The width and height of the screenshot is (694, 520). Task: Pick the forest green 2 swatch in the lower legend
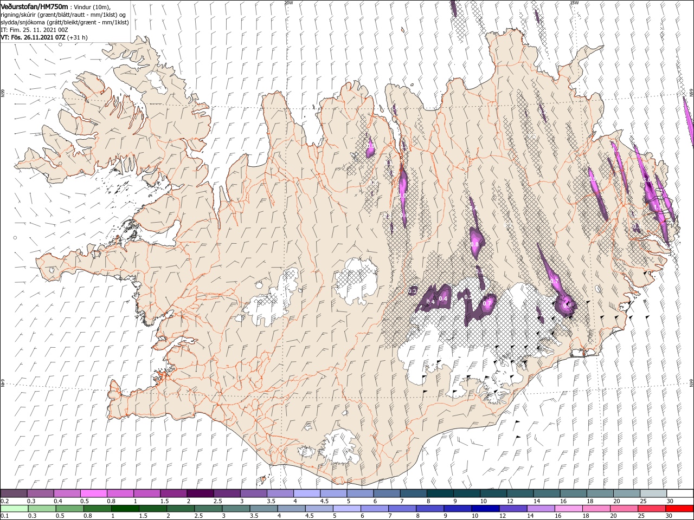181,509
